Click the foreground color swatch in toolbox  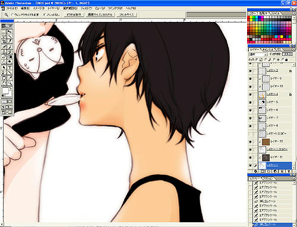click(5, 91)
